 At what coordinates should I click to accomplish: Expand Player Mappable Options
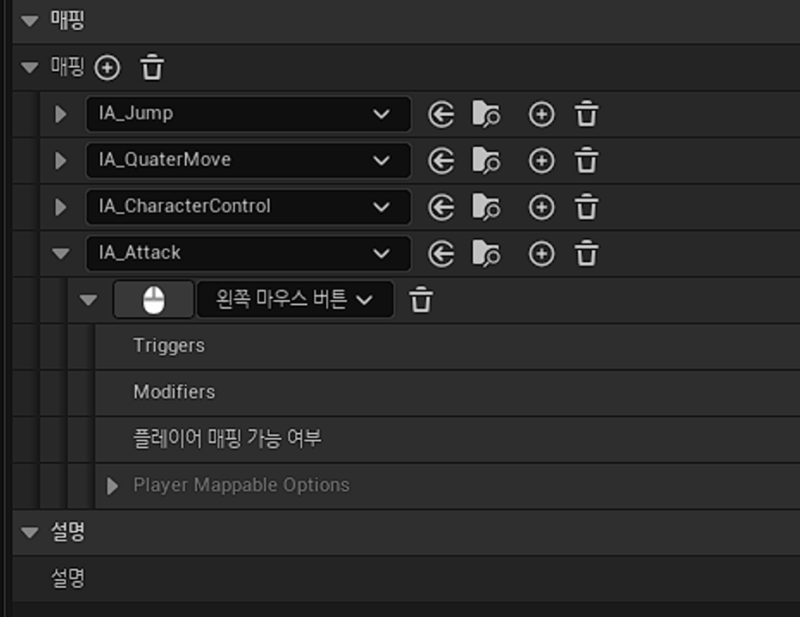pos(112,486)
